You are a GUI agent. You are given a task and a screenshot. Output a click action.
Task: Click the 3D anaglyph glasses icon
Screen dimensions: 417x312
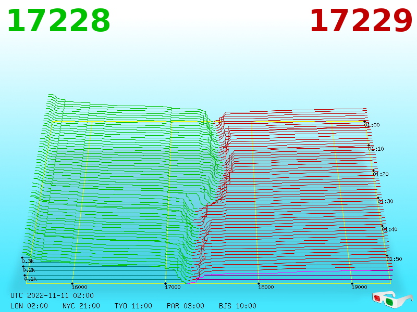[392, 300]
